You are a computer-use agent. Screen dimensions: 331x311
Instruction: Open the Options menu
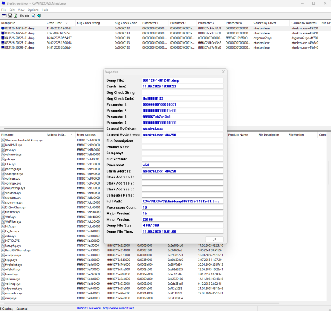33,10
